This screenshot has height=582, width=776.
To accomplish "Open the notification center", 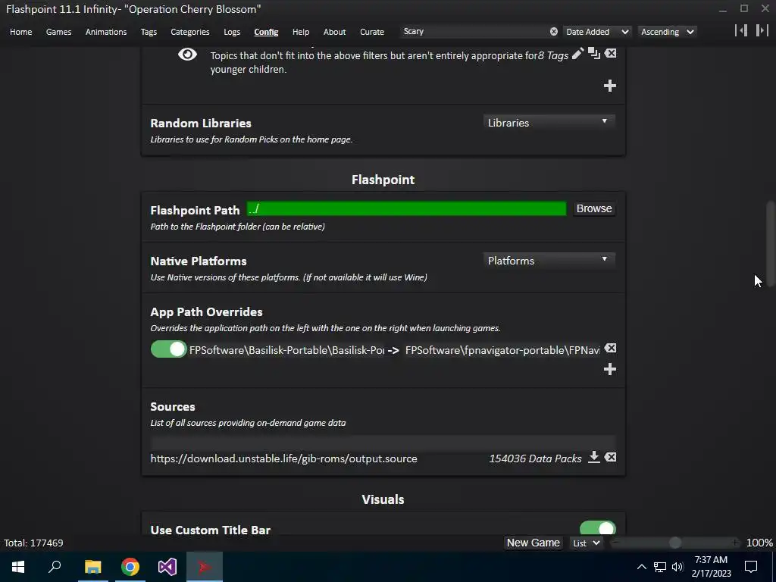I will [x=751, y=567].
